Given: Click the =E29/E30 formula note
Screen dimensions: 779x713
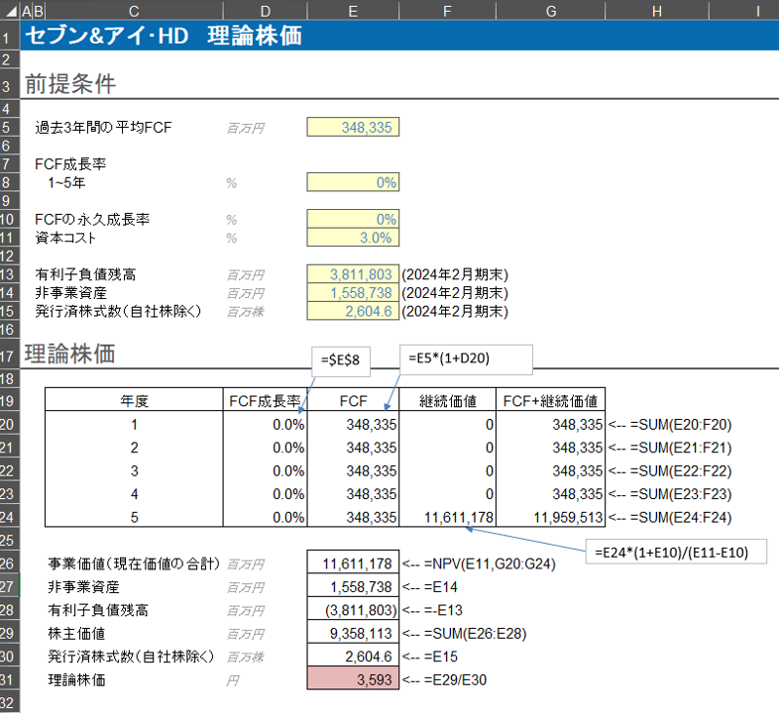Looking at the screenshot, I should point(444,679).
